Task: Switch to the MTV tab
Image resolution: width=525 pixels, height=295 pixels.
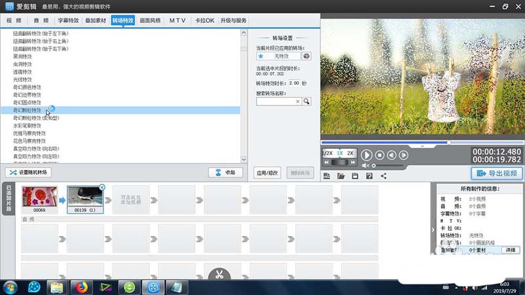Action: (x=177, y=20)
